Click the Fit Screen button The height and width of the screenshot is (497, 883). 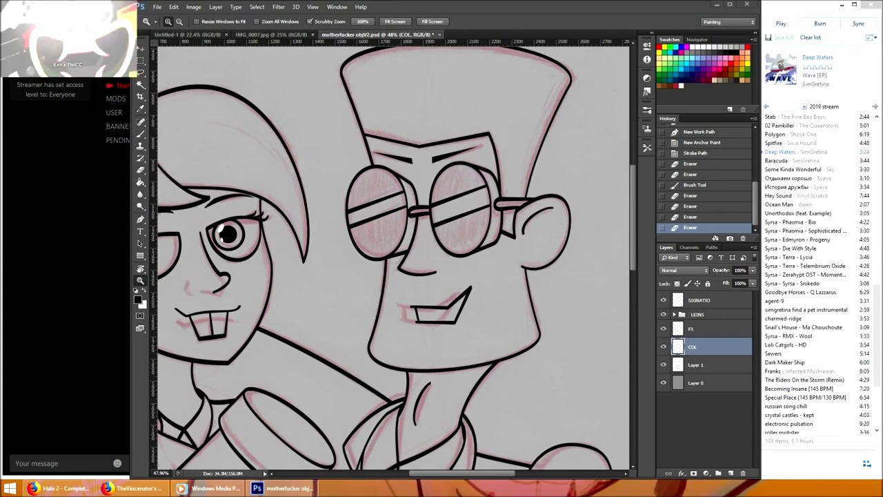(395, 21)
